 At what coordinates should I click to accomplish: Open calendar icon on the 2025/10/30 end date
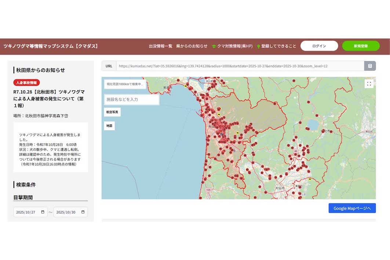[x=83, y=212]
